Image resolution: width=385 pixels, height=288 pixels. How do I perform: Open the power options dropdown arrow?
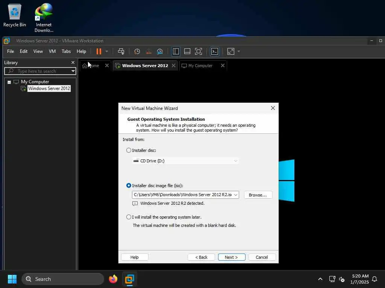point(107,51)
